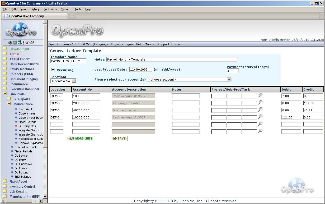Viewport: 325px width, 204px height.
Task: Uncheck the Recurring checkbox
Action: (x=53, y=69)
